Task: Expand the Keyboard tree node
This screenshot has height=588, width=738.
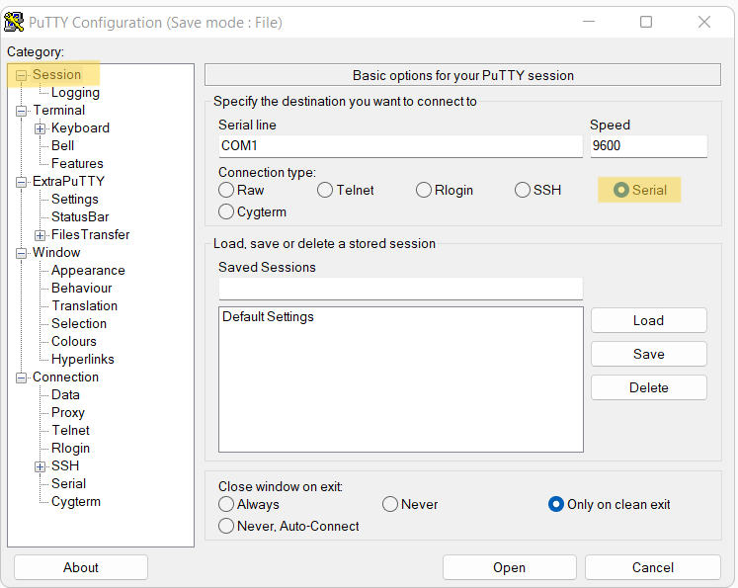Action: [40, 128]
